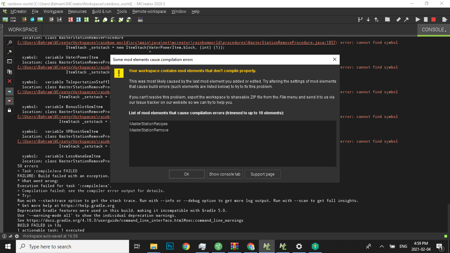450x253 pixels.
Task: Switch to the WORKSPACE tab
Action: pyautogui.click(x=23, y=29)
